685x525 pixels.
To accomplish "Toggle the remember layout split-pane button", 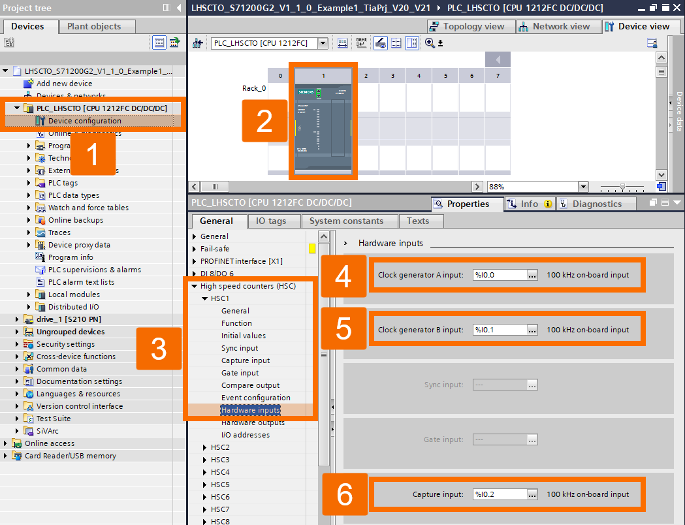I will pyautogui.click(x=412, y=43).
